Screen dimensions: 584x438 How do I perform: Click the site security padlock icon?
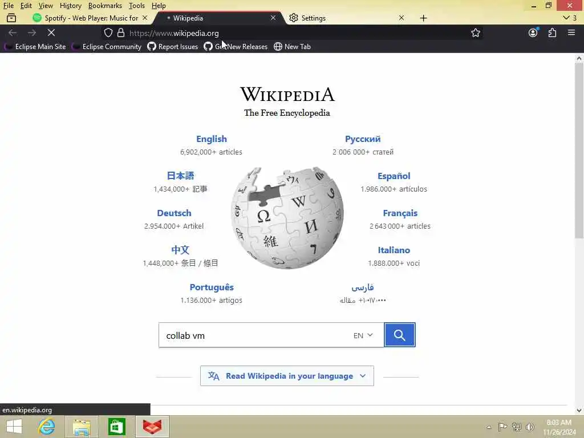tap(121, 33)
